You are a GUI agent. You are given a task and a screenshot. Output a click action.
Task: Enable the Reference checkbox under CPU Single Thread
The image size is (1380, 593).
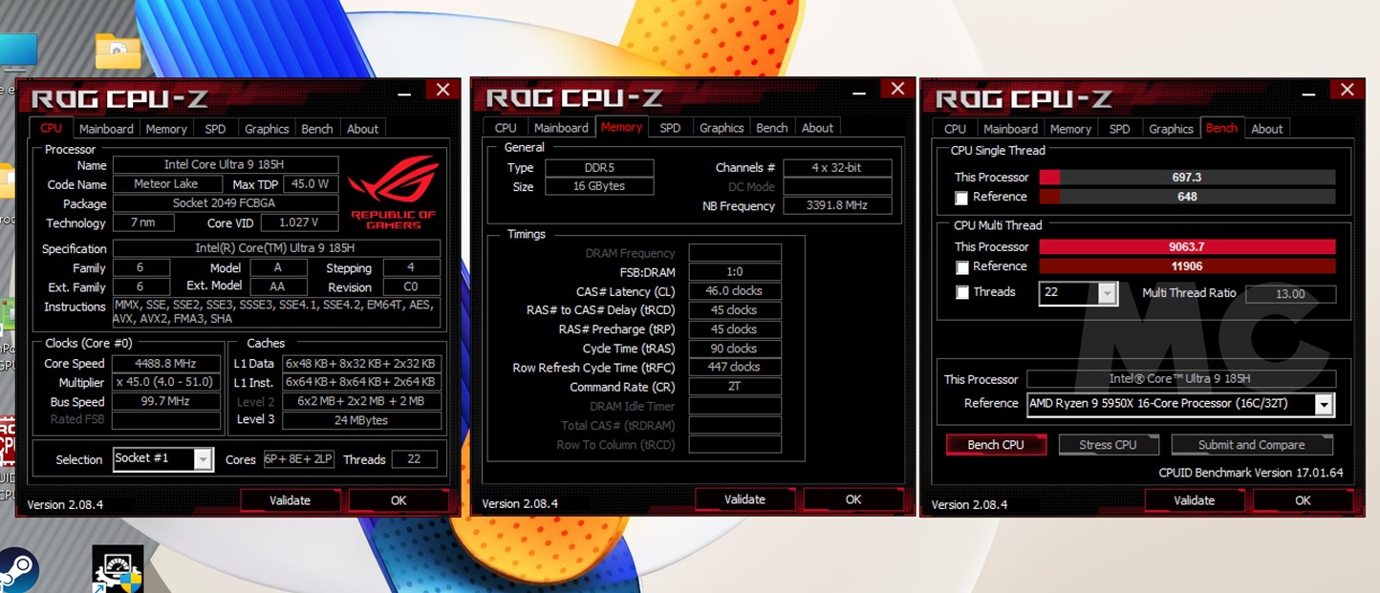click(961, 198)
